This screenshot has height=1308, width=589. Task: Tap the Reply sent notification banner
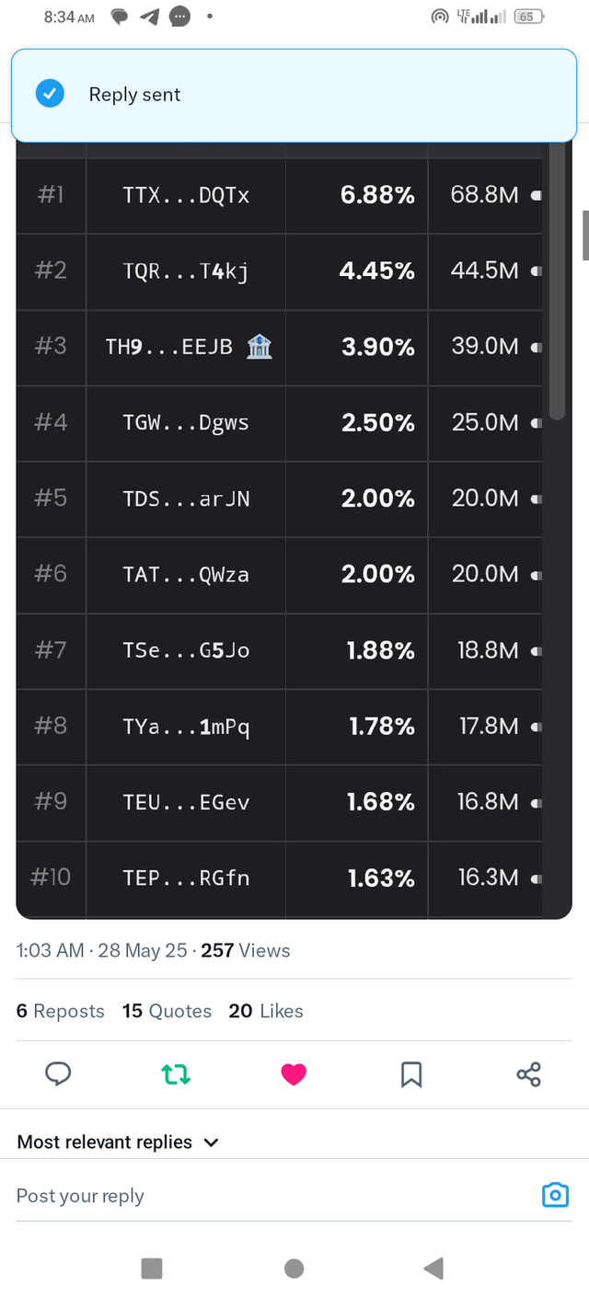(x=294, y=95)
